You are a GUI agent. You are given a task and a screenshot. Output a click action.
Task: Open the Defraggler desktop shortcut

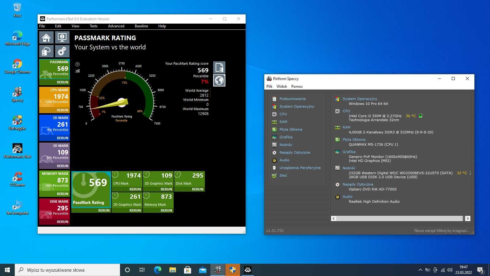17,123
